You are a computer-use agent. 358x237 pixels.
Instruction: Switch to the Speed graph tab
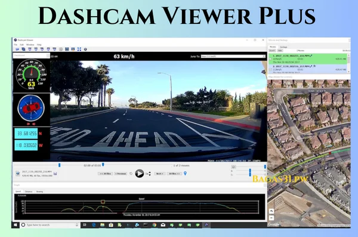tap(18, 192)
